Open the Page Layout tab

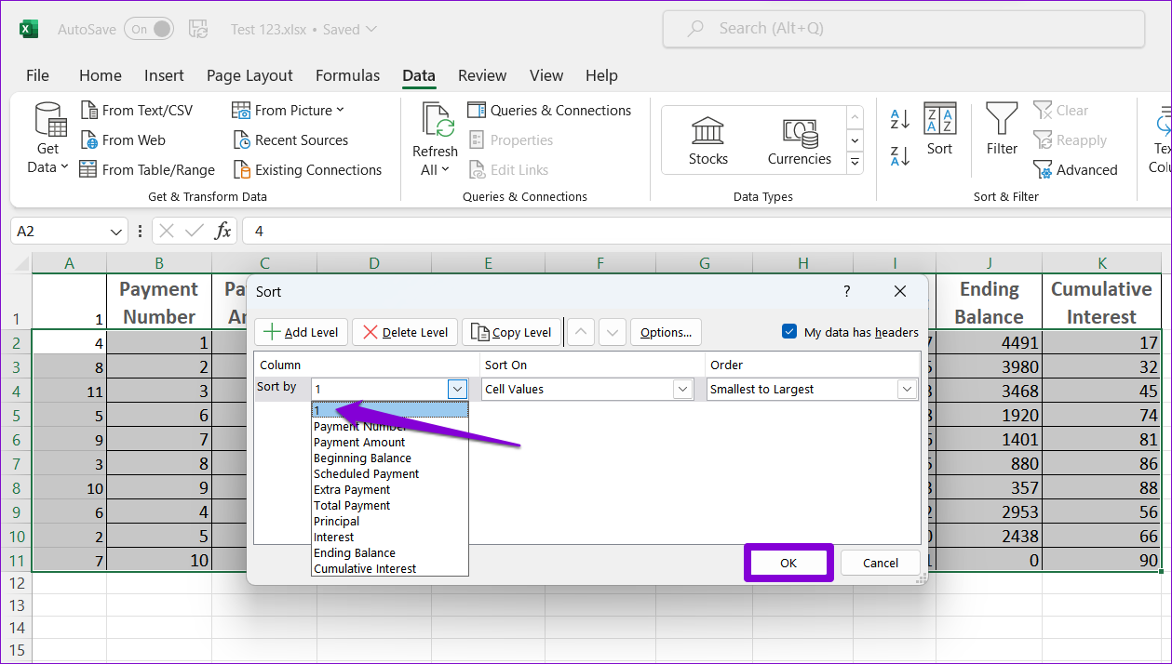tap(249, 76)
